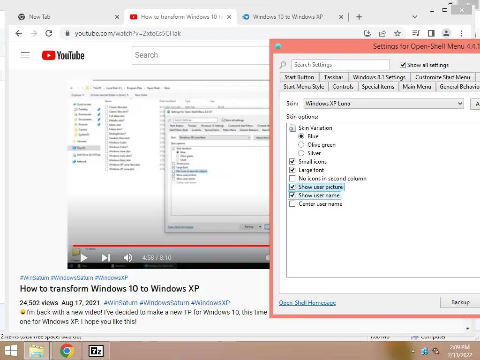Click the browser address bar URL
Image resolution: width=480 pixels, height=360 pixels.
[x=127, y=33]
